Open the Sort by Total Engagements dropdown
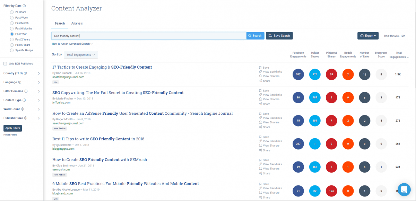416x201 pixels. tap(80, 55)
